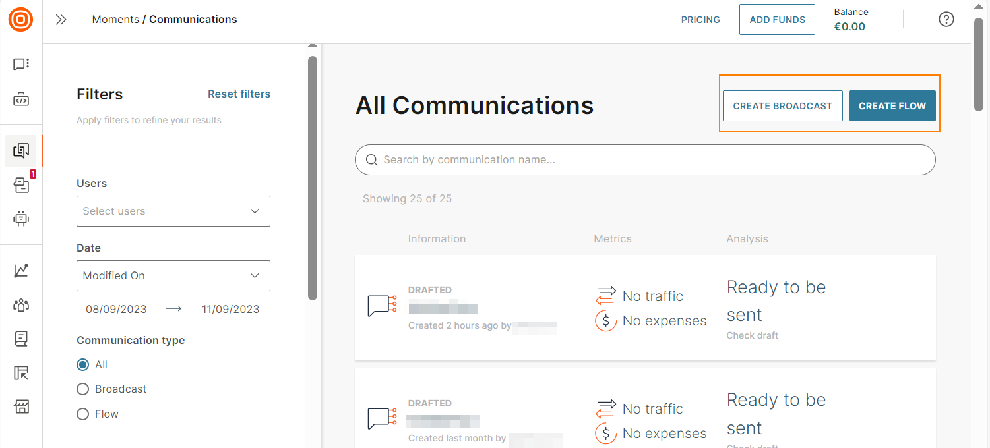Click the Filters panel vertical scrollbar
Screen dimensions: 990x448
(x=313, y=178)
